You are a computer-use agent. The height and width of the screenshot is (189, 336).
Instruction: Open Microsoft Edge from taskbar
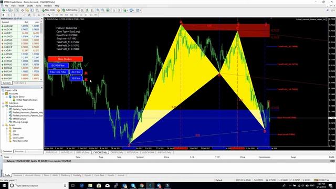(82, 185)
